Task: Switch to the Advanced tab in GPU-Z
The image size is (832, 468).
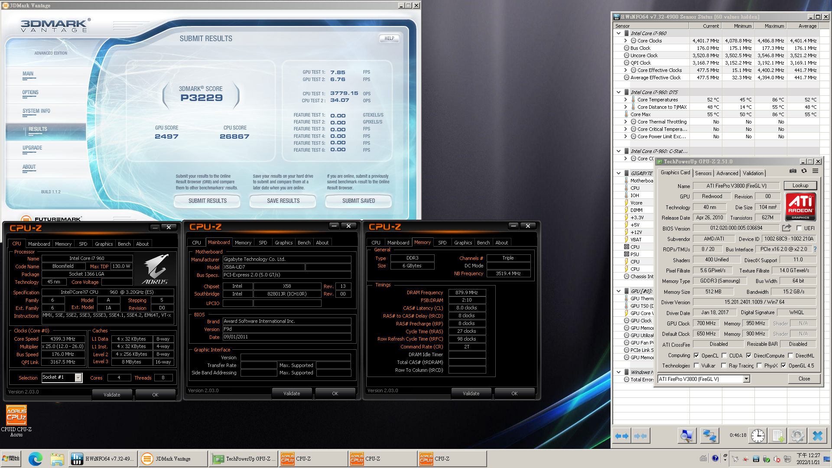Action: [x=727, y=173]
